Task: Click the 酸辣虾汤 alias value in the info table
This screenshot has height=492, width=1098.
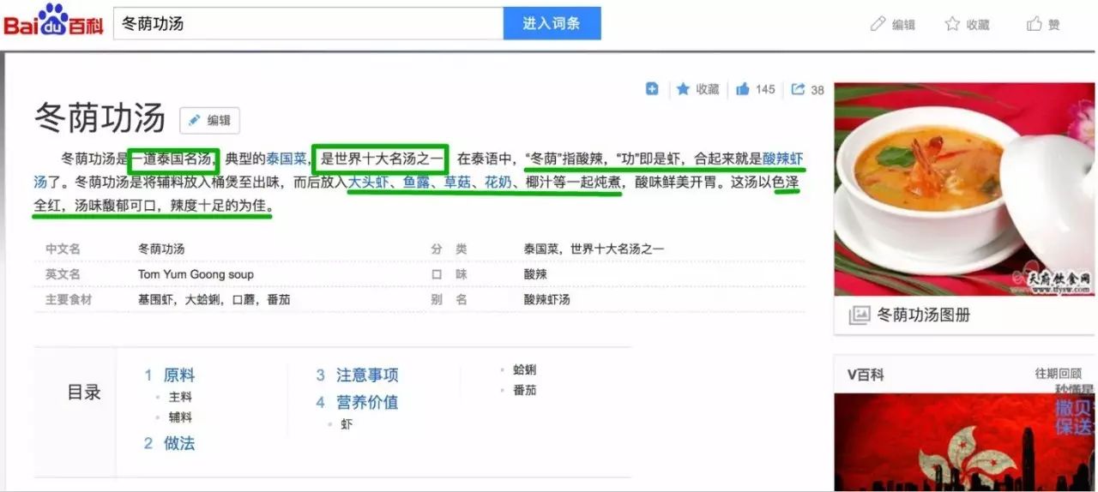Action: (x=546, y=300)
